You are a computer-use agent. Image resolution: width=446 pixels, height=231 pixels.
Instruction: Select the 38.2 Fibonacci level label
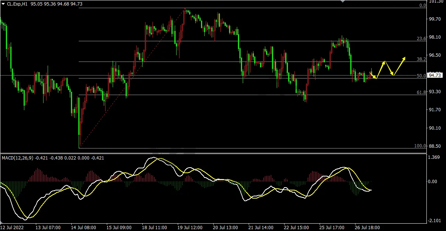(x=421, y=59)
